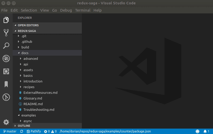Screen dimensions: 213x134
Task: Open the Manage gear icon
Action: click(6, 122)
